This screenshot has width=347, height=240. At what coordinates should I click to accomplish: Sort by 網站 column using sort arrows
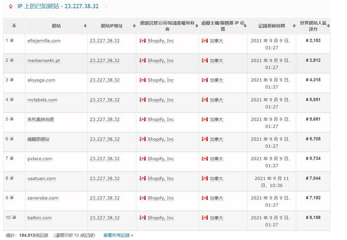tap(85, 26)
